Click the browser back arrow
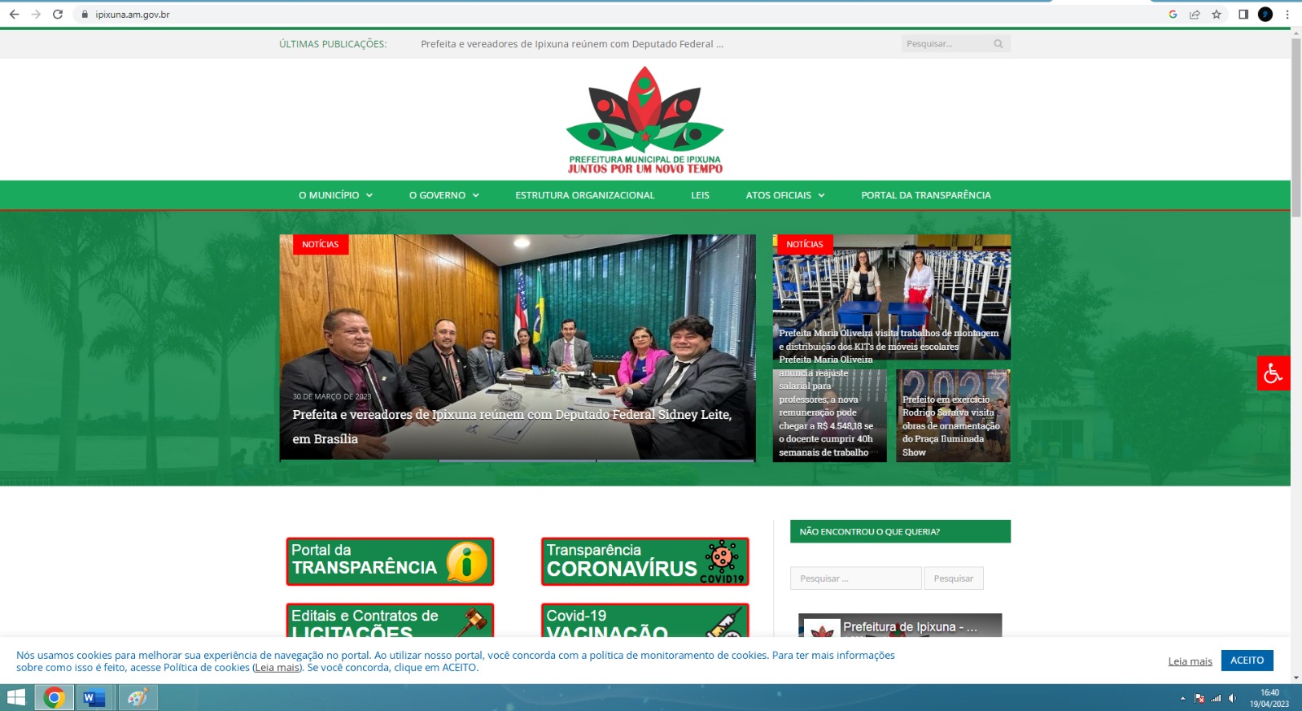 coord(14,14)
